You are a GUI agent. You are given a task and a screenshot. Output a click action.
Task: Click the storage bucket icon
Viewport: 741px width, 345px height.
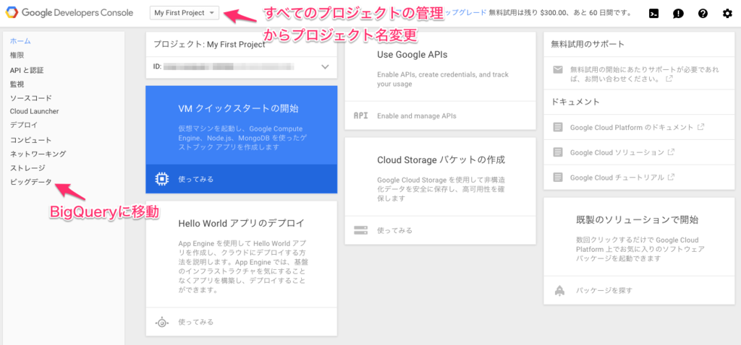click(x=360, y=230)
